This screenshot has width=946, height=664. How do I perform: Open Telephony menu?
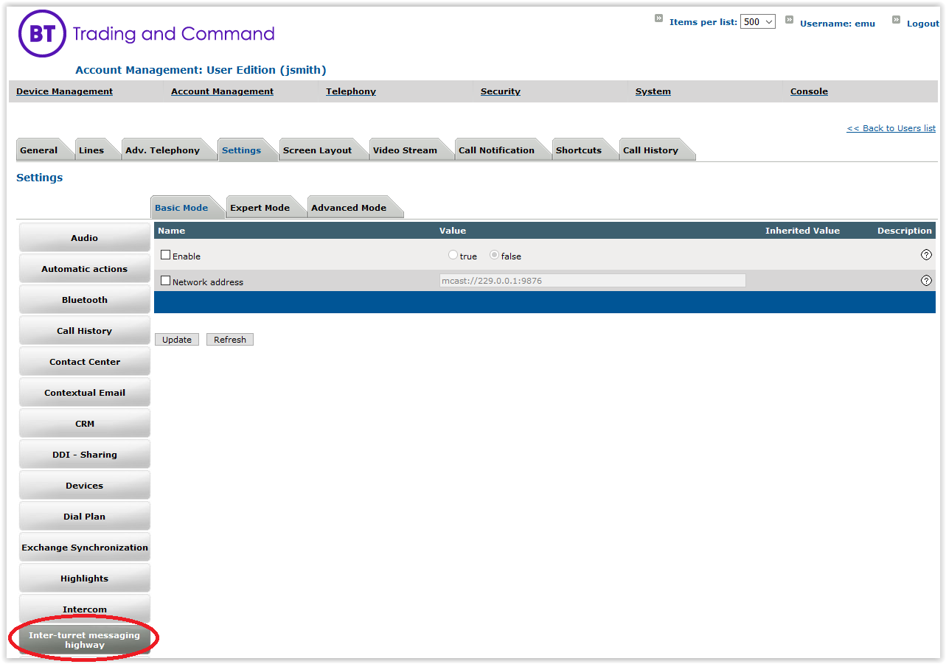click(x=351, y=91)
